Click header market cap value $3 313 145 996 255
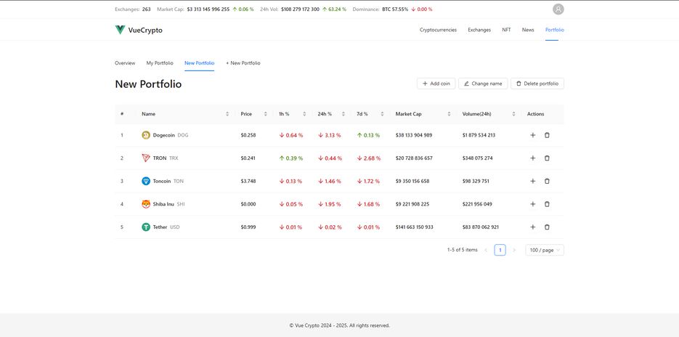This screenshot has width=679, height=337. tap(208, 9)
